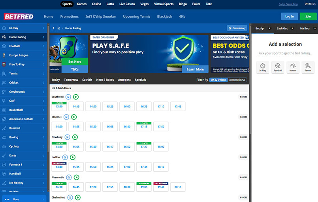The height and width of the screenshot is (202, 318).
Task: Select the Horses quick pick icon
Action: 293,67
